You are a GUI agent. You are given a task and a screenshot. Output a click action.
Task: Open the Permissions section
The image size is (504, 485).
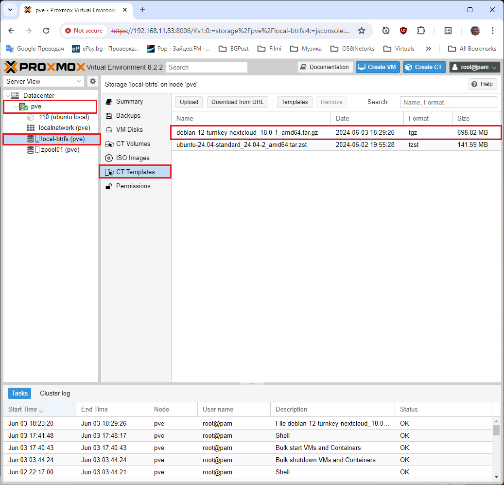point(133,186)
